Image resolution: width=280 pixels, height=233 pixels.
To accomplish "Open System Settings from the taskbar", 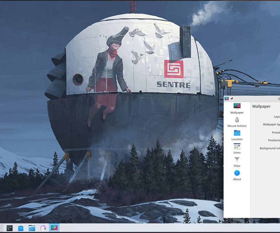I will 9,228.
